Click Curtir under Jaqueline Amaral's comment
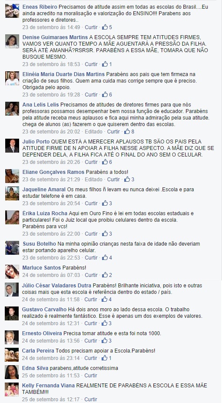Viewport: 222px width, 403px height. coord(91,203)
